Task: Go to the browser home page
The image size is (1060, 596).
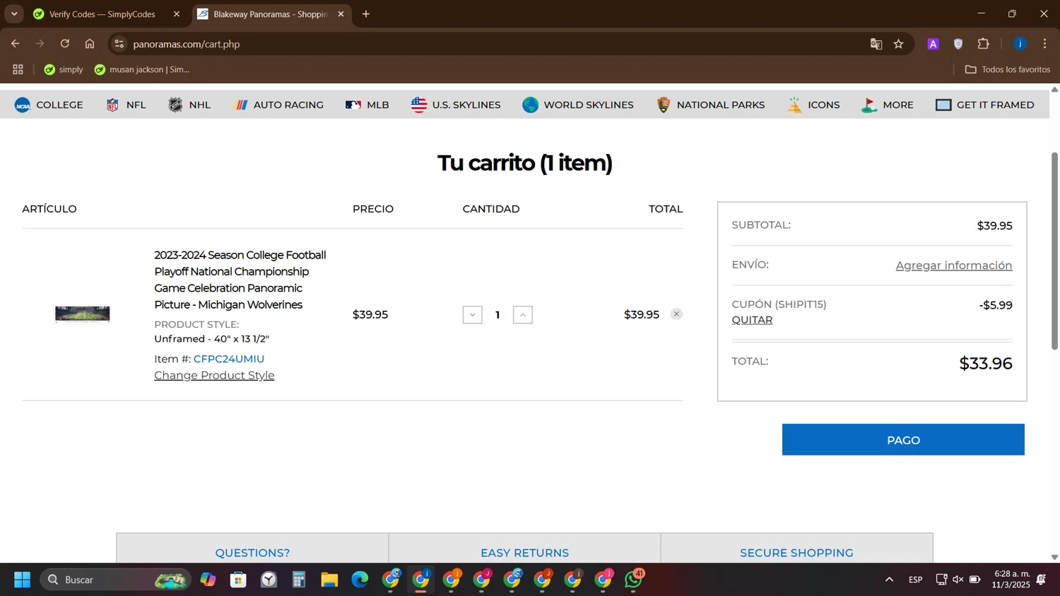Action: coord(90,44)
